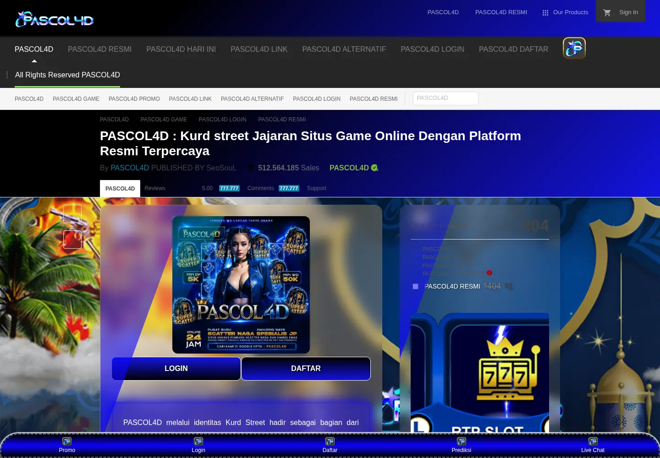This screenshot has width=660, height=458.
Task: Open the Prediksi icon in the bottom bar
Action: coord(462,442)
